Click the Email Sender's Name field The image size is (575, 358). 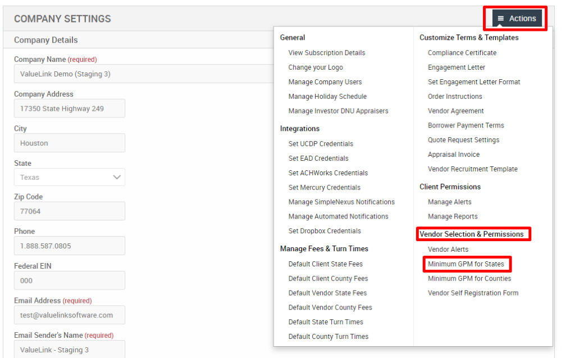click(70, 349)
